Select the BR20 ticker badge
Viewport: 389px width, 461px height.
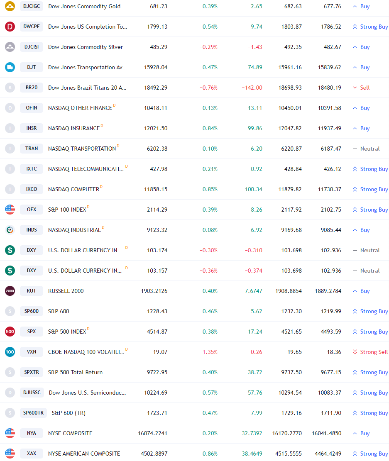tap(32, 87)
